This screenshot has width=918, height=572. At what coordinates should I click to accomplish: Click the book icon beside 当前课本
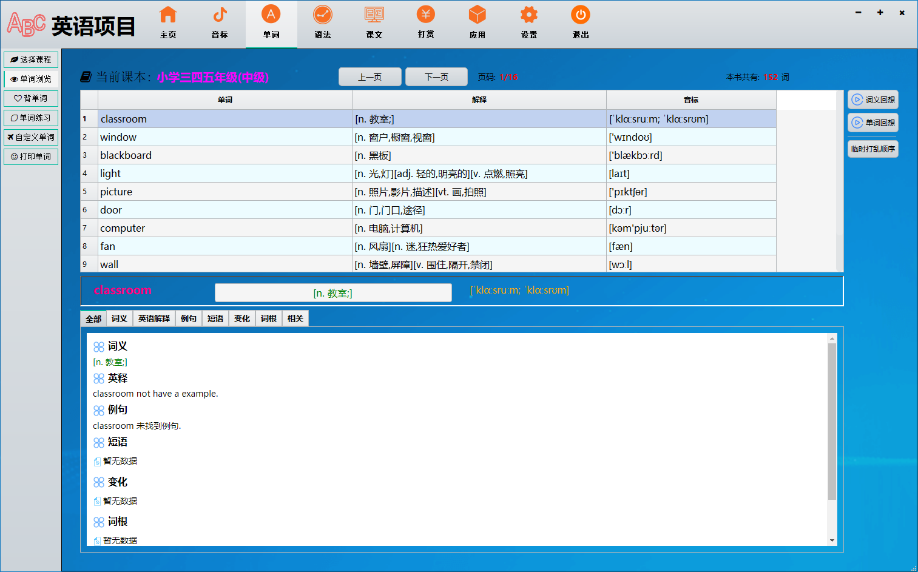[86, 77]
